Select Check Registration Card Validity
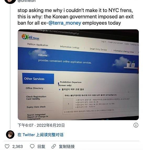143x150 pixels. pos(36,98)
